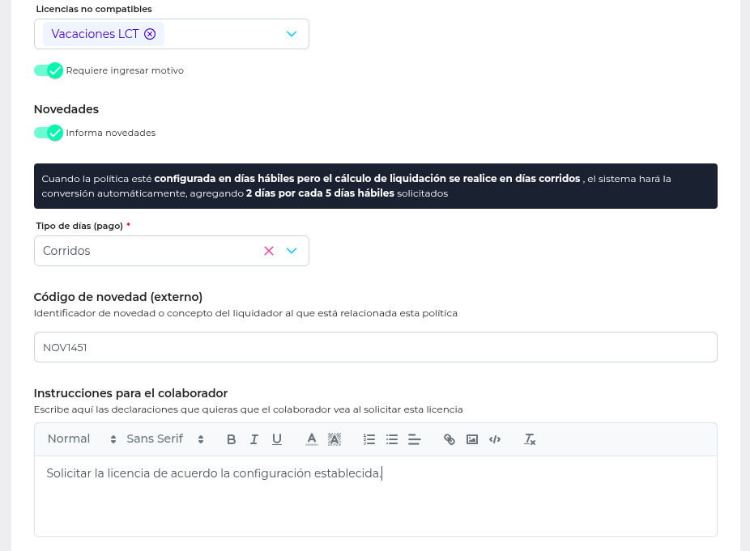Image resolution: width=750 pixels, height=551 pixels.
Task: Click the code block icon
Action: [495, 439]
